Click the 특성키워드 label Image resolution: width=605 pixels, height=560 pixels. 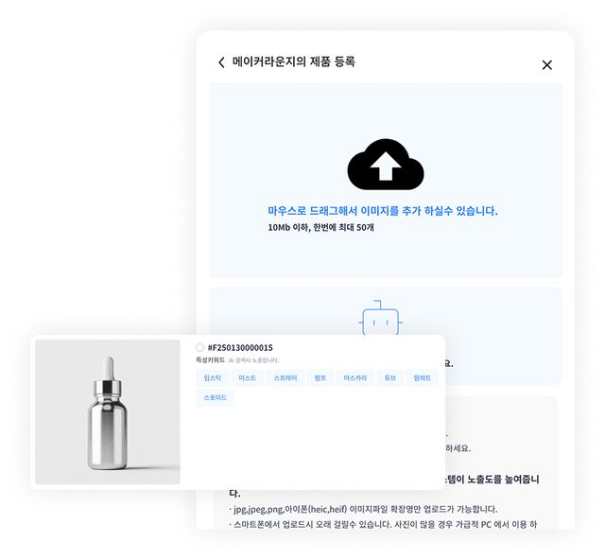(210, 360)
